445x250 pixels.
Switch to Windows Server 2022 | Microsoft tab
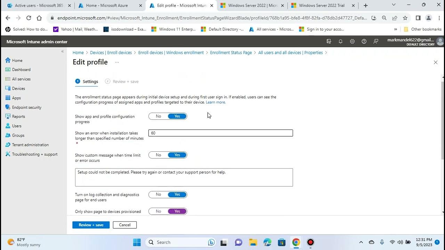coord(252,6)
